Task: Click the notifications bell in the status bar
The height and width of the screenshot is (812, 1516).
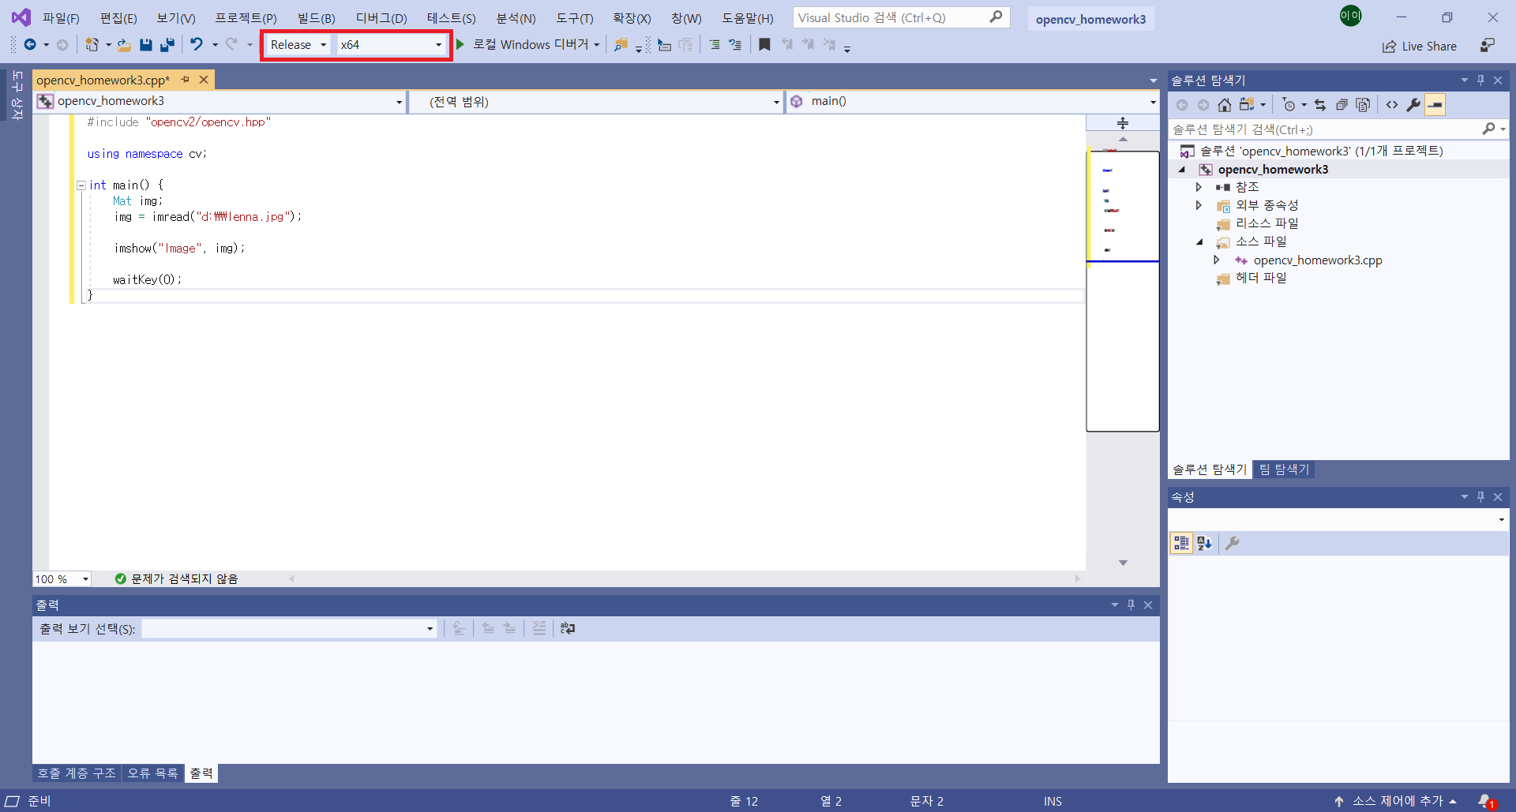Action: point(1485,801)
